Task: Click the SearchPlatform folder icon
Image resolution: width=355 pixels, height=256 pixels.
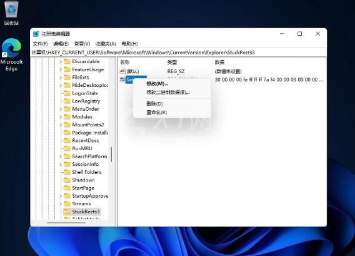Action: coord(67,156)
